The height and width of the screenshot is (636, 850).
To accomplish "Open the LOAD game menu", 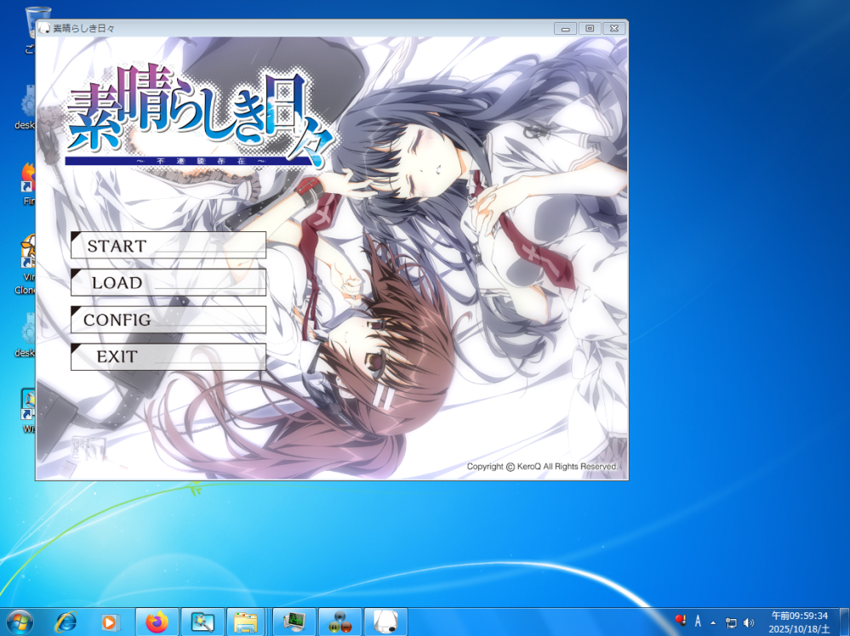I will click(168, 282).
